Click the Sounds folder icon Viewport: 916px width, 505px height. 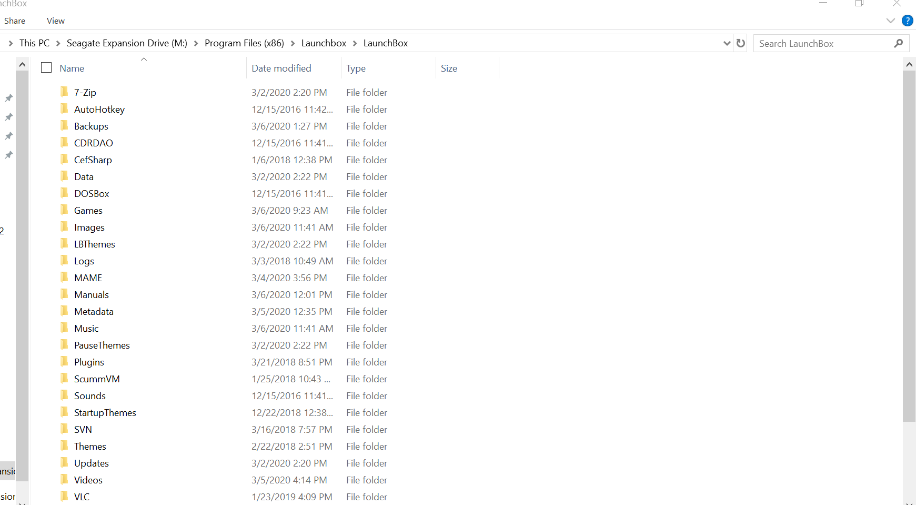point(64,395)
